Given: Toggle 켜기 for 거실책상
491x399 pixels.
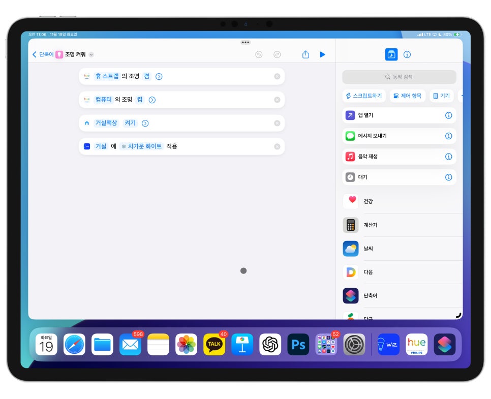Looking at the screenshot, I should click(x=130, y=123).
